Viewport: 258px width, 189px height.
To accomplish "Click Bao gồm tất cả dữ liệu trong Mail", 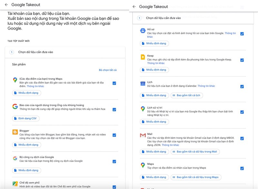I will [x=195, y=152].
